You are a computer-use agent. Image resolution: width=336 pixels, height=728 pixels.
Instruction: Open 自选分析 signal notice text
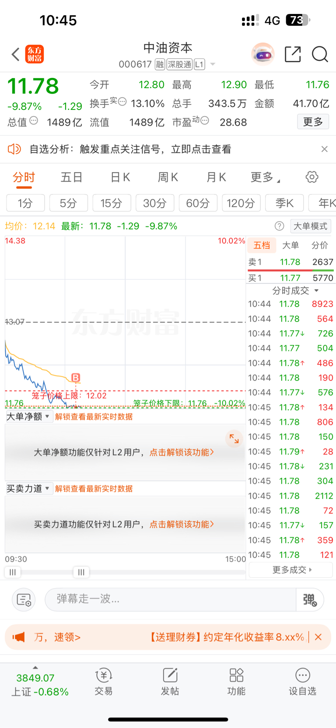[130, 149]
